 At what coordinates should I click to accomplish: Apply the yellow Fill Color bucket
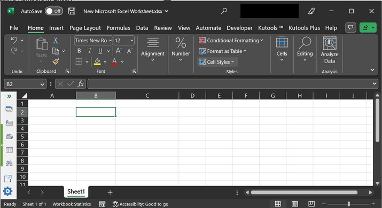coord(97,61)
